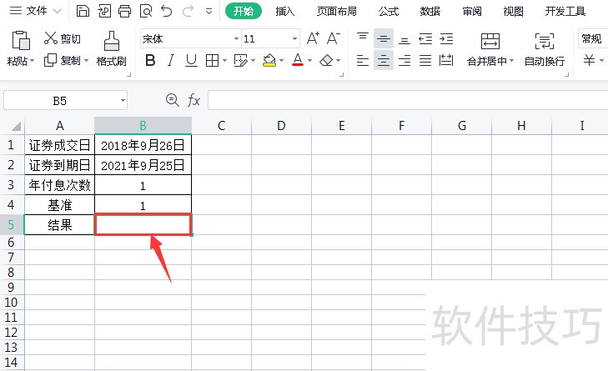Open the Name Box dropdown arrow
The width and height of the screenshot is (608, 371).
point(123,101)
